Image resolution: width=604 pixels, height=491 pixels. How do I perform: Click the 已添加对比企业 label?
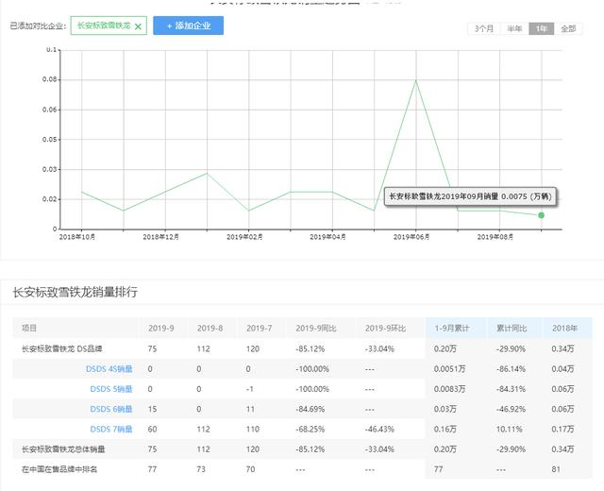pos(38,25)
